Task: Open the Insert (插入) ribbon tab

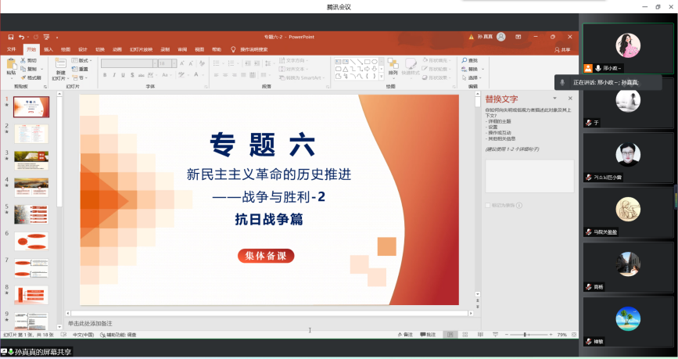Action: point(48,49)
